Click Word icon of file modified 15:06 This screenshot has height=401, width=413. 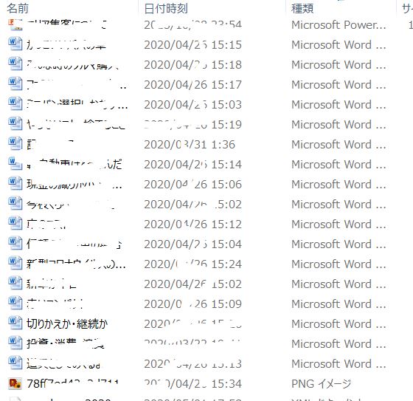point(15,184)
